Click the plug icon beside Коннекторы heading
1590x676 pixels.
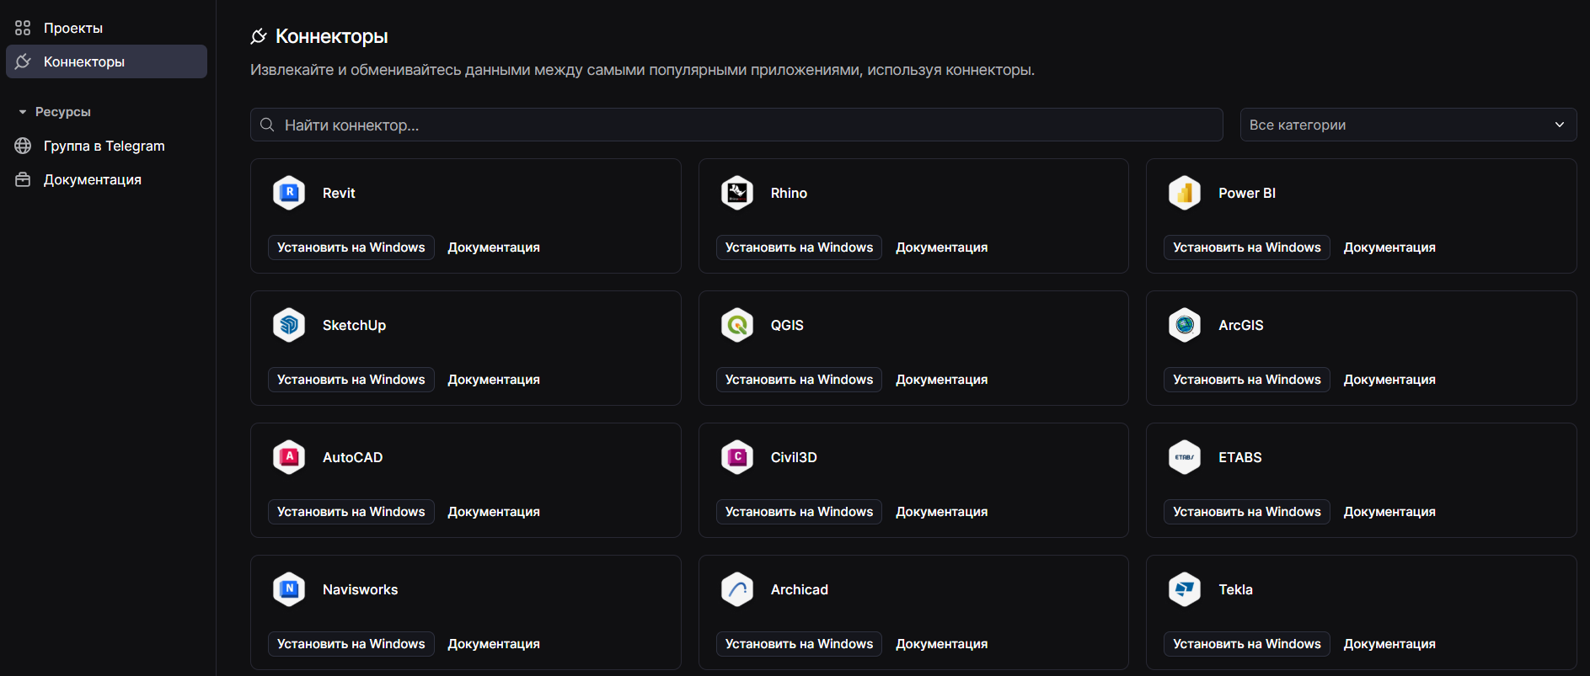[259, 36]
